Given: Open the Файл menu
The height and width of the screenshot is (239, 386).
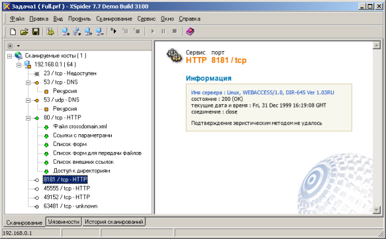Looking at the screenshot, I should pos(17,19).
